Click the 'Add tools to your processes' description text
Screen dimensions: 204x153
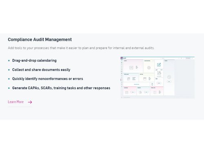[81, 48]
